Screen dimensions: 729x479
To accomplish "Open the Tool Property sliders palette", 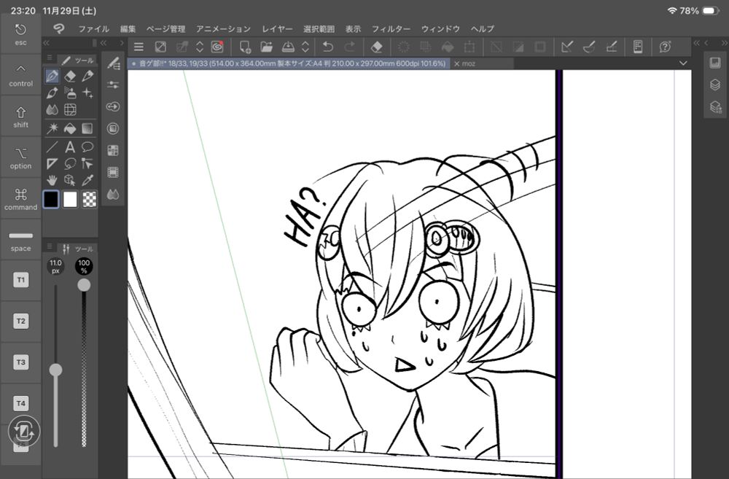I will [113, 85].
